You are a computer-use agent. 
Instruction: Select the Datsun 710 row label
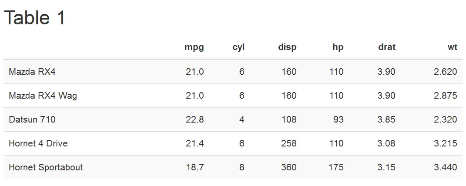[32, 120]
